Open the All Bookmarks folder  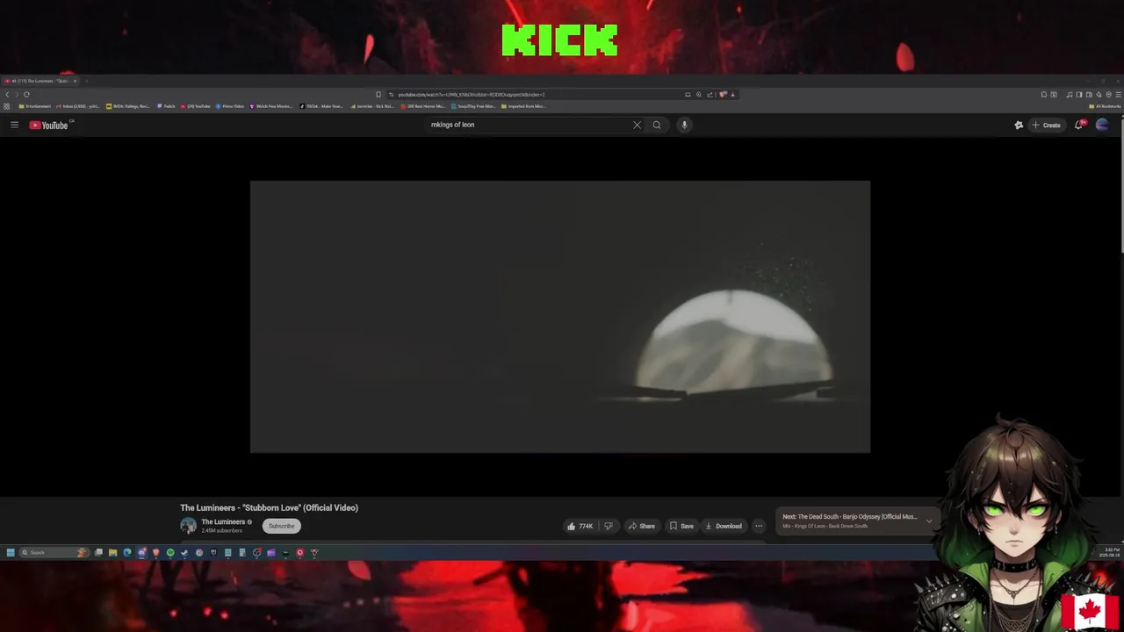[1104, 106]
